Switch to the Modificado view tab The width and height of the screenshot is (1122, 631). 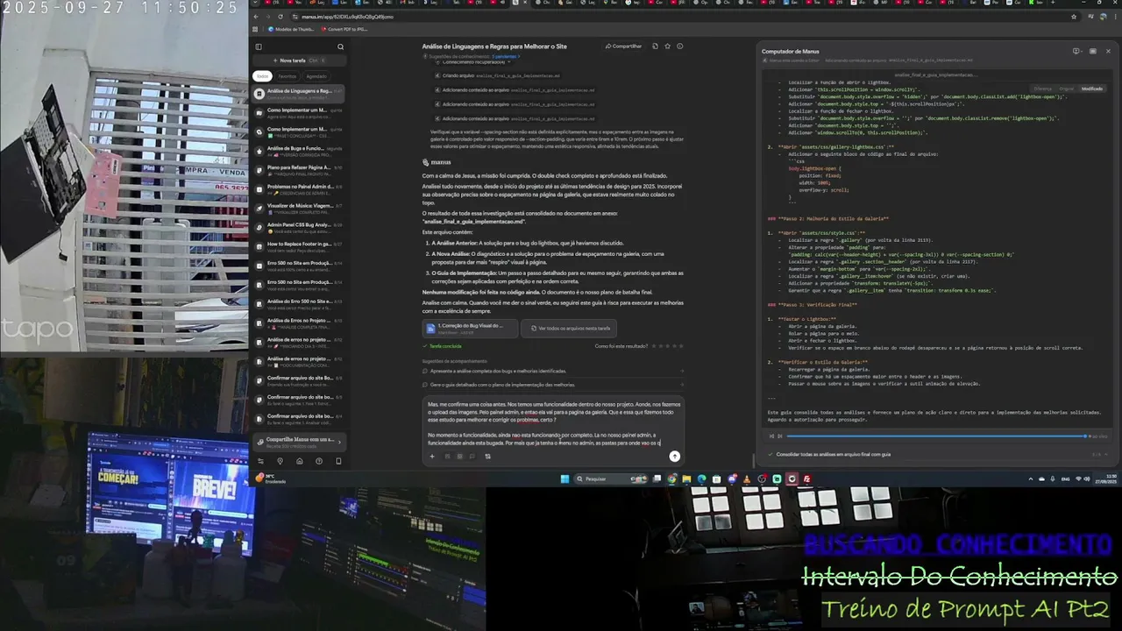(x=1092, y=89)
